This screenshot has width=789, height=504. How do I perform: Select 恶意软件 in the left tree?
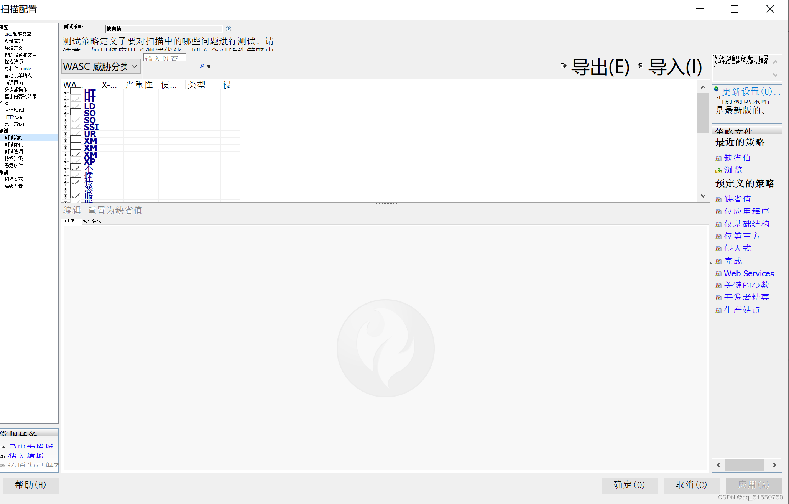coord(14,165)
